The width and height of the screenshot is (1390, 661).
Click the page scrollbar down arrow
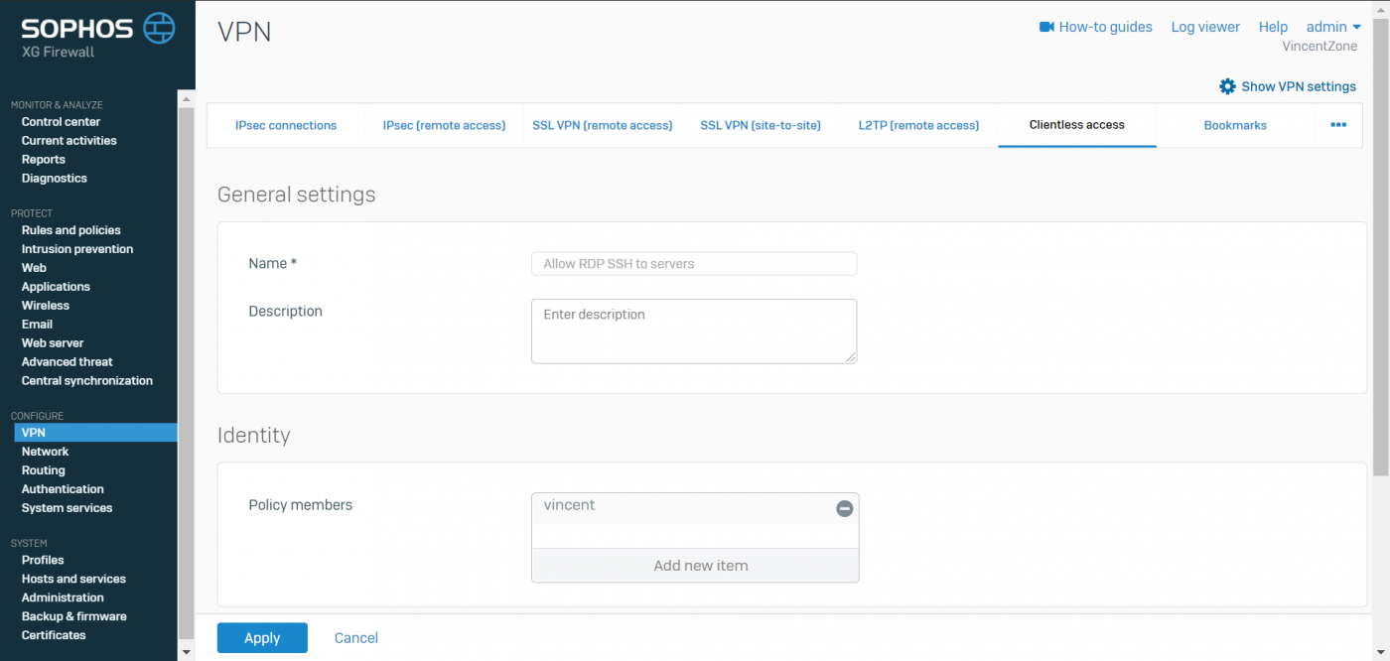pos(1381,653)
